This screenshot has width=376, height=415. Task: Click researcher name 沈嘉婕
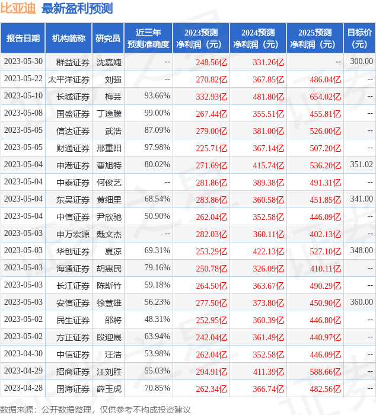pos(109,62)
